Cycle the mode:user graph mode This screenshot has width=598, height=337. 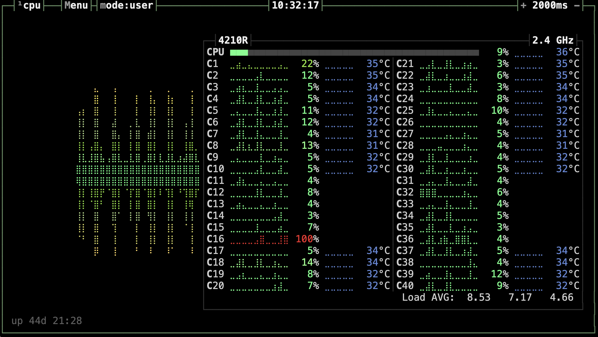(x=126, y=5)
